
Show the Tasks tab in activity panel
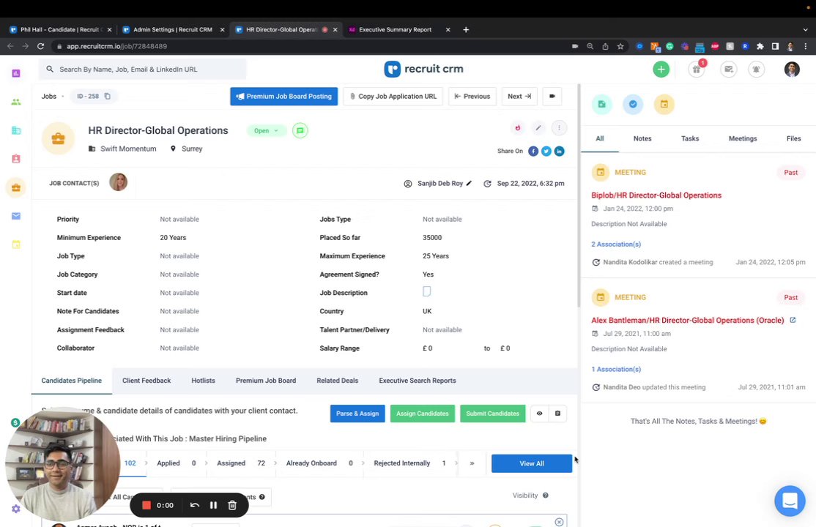point(690,138)
